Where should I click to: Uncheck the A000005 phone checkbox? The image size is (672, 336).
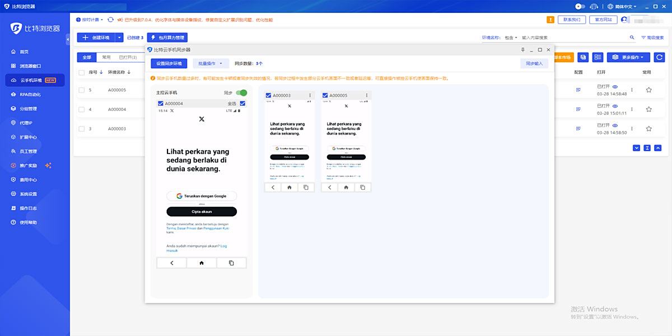(x=325, y=96)
